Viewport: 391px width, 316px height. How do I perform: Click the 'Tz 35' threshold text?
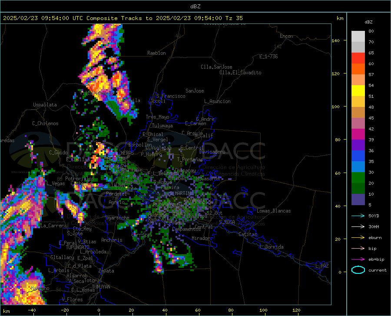[234, 18]
